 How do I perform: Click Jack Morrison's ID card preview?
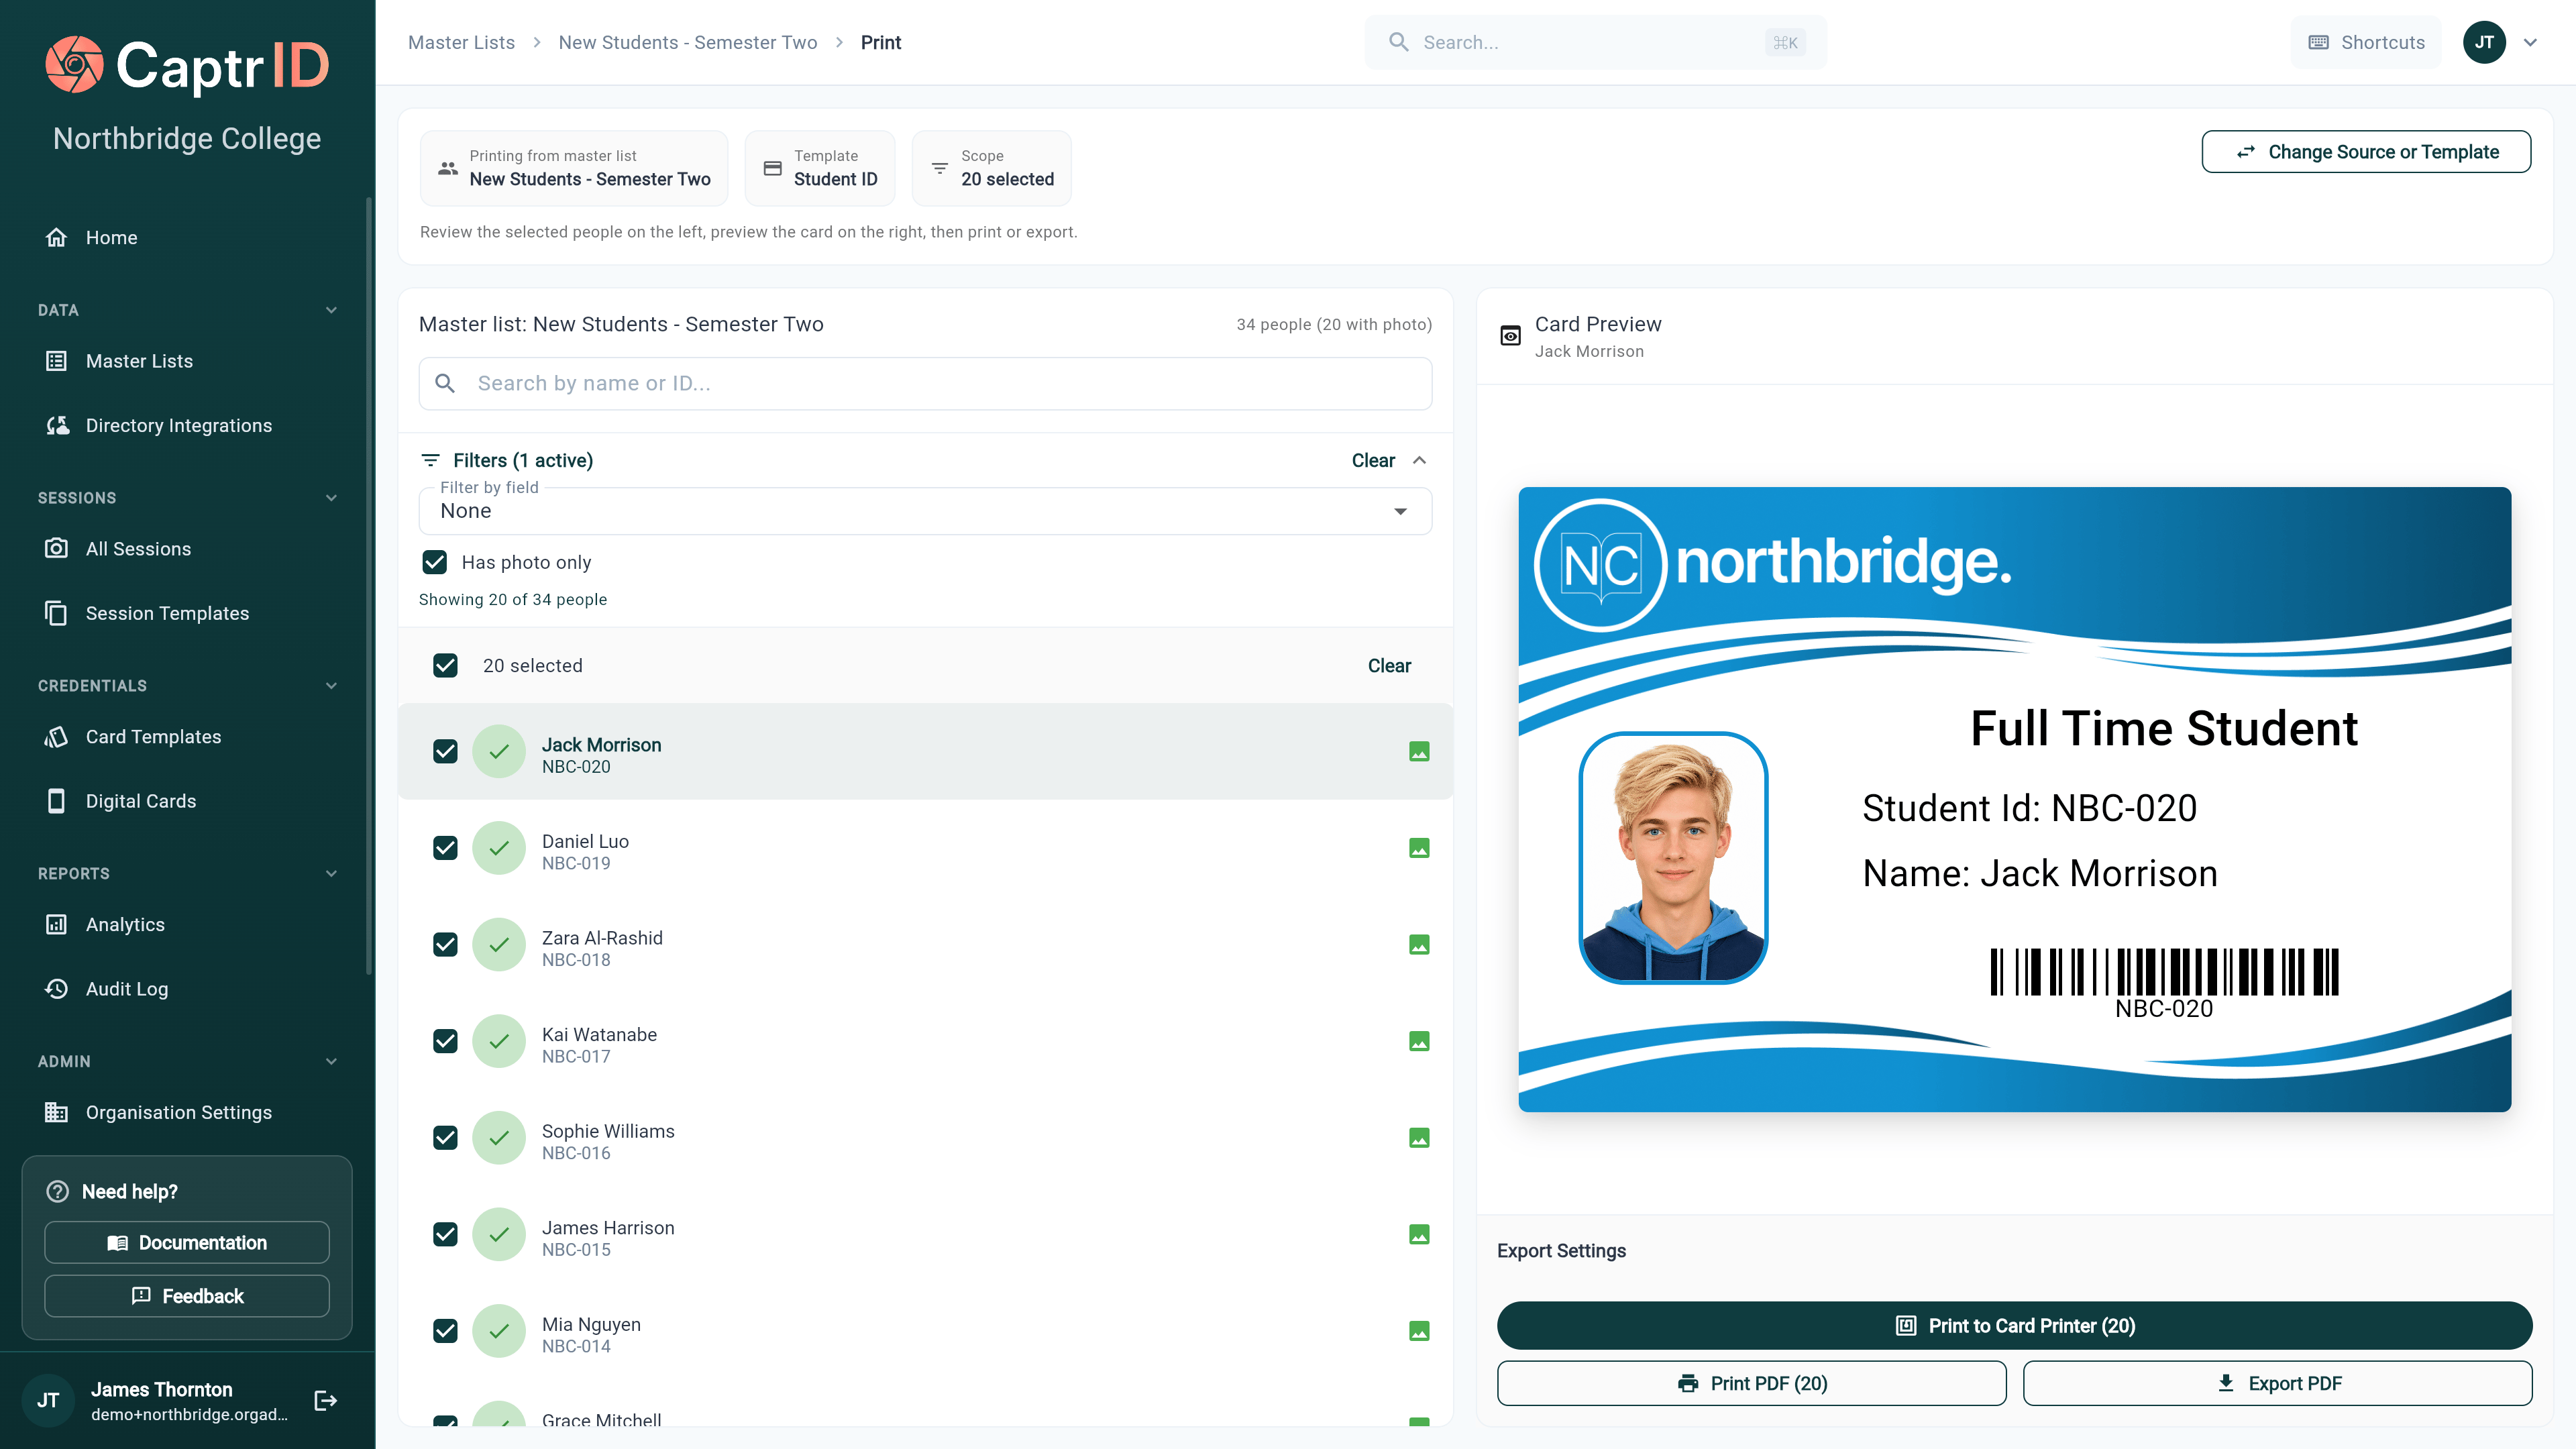point(2014,799)
